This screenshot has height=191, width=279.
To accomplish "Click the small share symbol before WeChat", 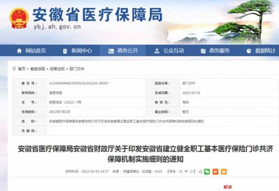I will (x=200, y=171).
